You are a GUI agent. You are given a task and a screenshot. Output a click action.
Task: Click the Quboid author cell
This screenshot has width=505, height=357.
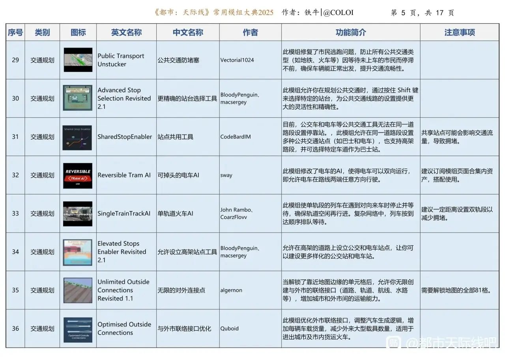pyautogui.click(x=230, y=329)
